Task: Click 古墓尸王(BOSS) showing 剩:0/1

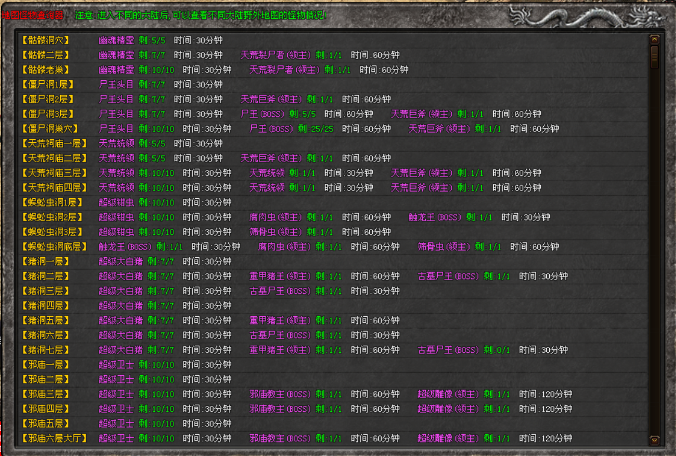Action: click(448, 350)
